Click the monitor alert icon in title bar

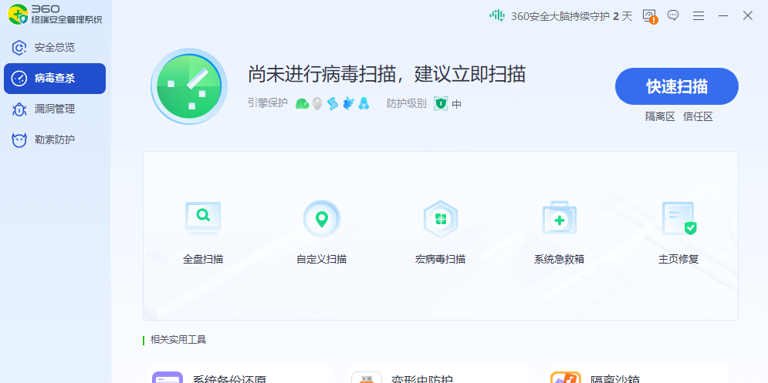649,16
